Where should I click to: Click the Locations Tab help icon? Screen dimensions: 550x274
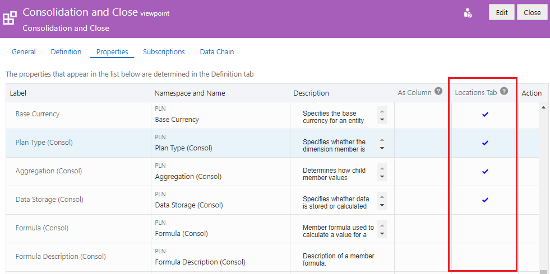click(504, 91)
